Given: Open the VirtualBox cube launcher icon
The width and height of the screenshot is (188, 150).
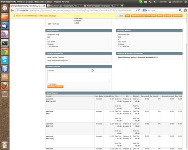Looking at the screenshot, I should 5,69.
